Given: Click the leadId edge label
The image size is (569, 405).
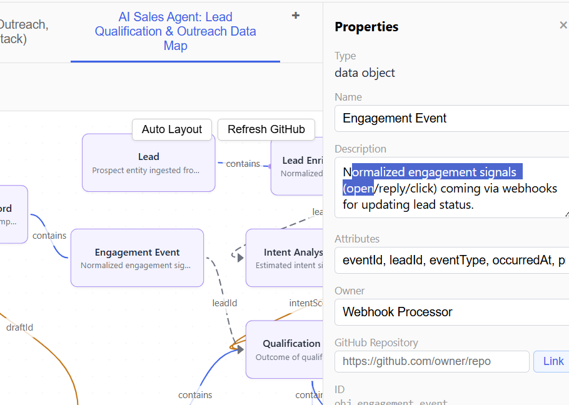Looking at the screenshot, I should click(x=224, y=302).
